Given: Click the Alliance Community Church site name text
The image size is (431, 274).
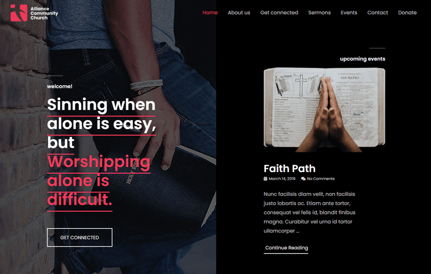Looking at the screenshot, I should (44, 13).
